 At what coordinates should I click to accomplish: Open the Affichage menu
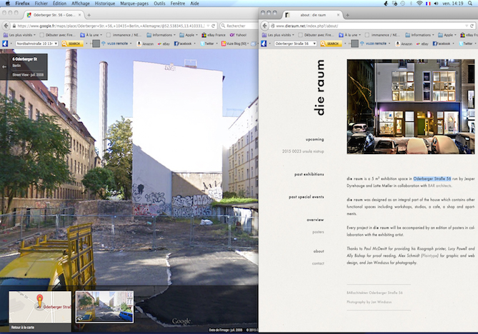(81, 4)
